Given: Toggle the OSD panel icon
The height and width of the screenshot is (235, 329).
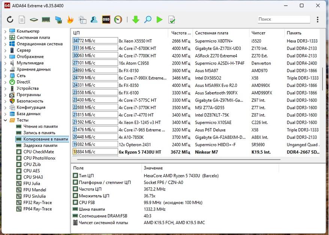Looking at the screenshot, I should 106,19.
